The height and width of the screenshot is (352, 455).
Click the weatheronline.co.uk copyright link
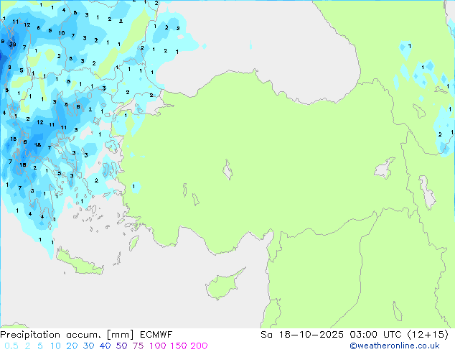coord(394,346)
